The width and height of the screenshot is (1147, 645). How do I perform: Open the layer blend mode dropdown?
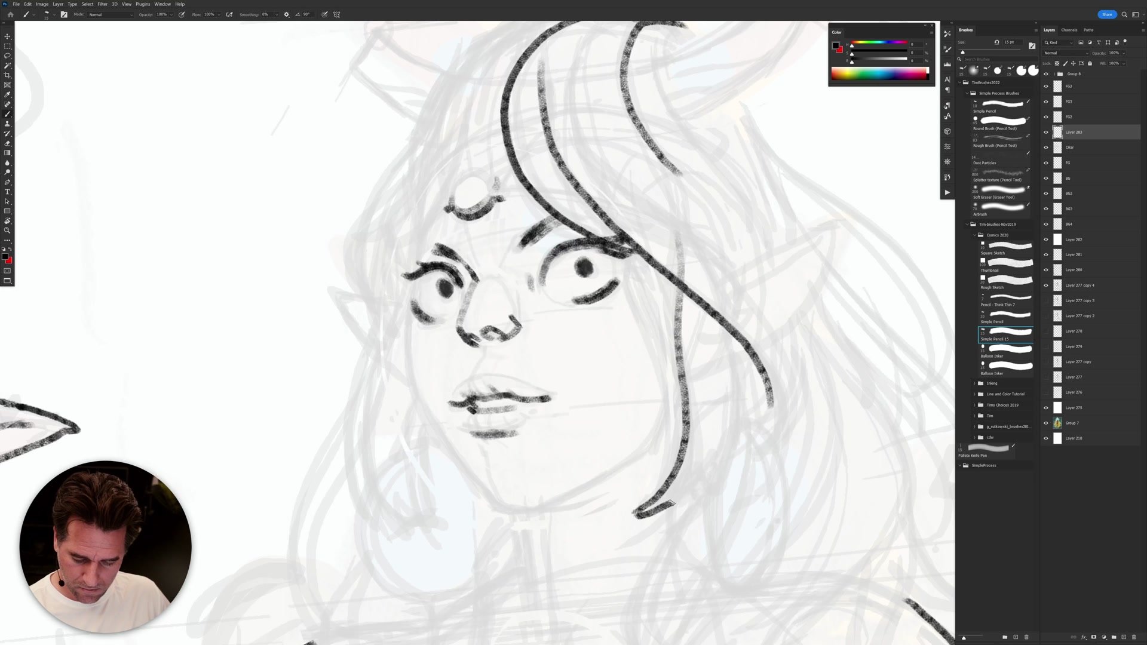tap(1066, 53)
